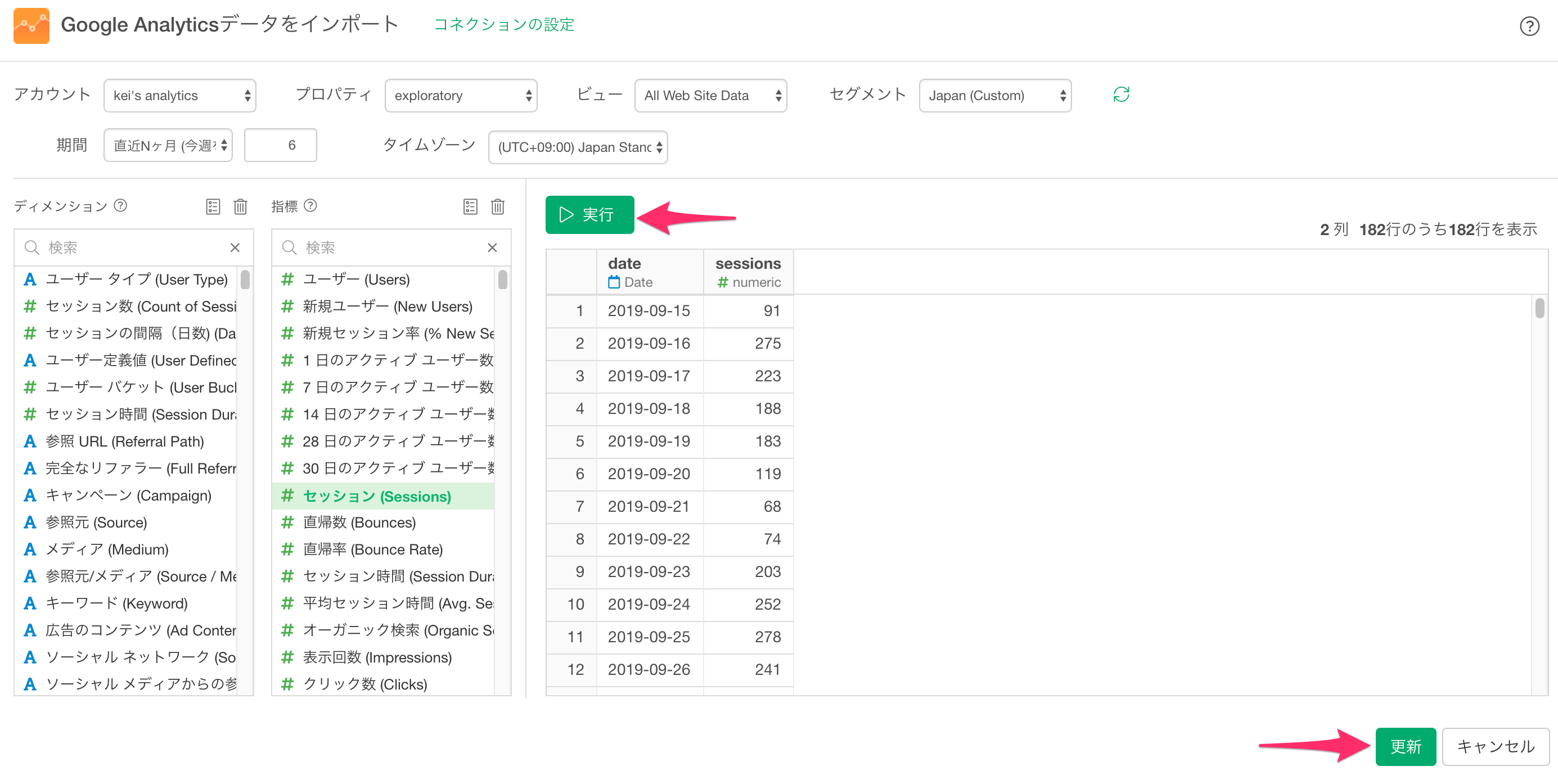Viewport: 1558px width, 775px height.
Task: Select metric 7 日のアクティブ ユーザー数
Action: [x=384, y=387]
